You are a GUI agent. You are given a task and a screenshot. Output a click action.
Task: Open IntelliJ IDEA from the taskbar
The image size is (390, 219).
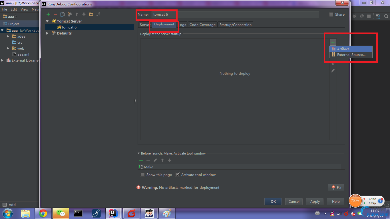tap(113, 213)
